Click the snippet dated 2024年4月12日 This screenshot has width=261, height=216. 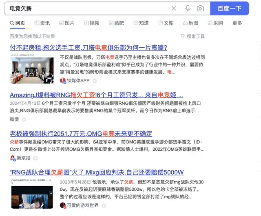[105, 107]
